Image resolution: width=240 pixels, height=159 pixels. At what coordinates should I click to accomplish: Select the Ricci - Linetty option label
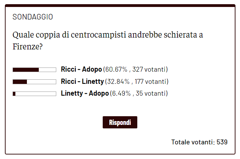tap(82, 82)
